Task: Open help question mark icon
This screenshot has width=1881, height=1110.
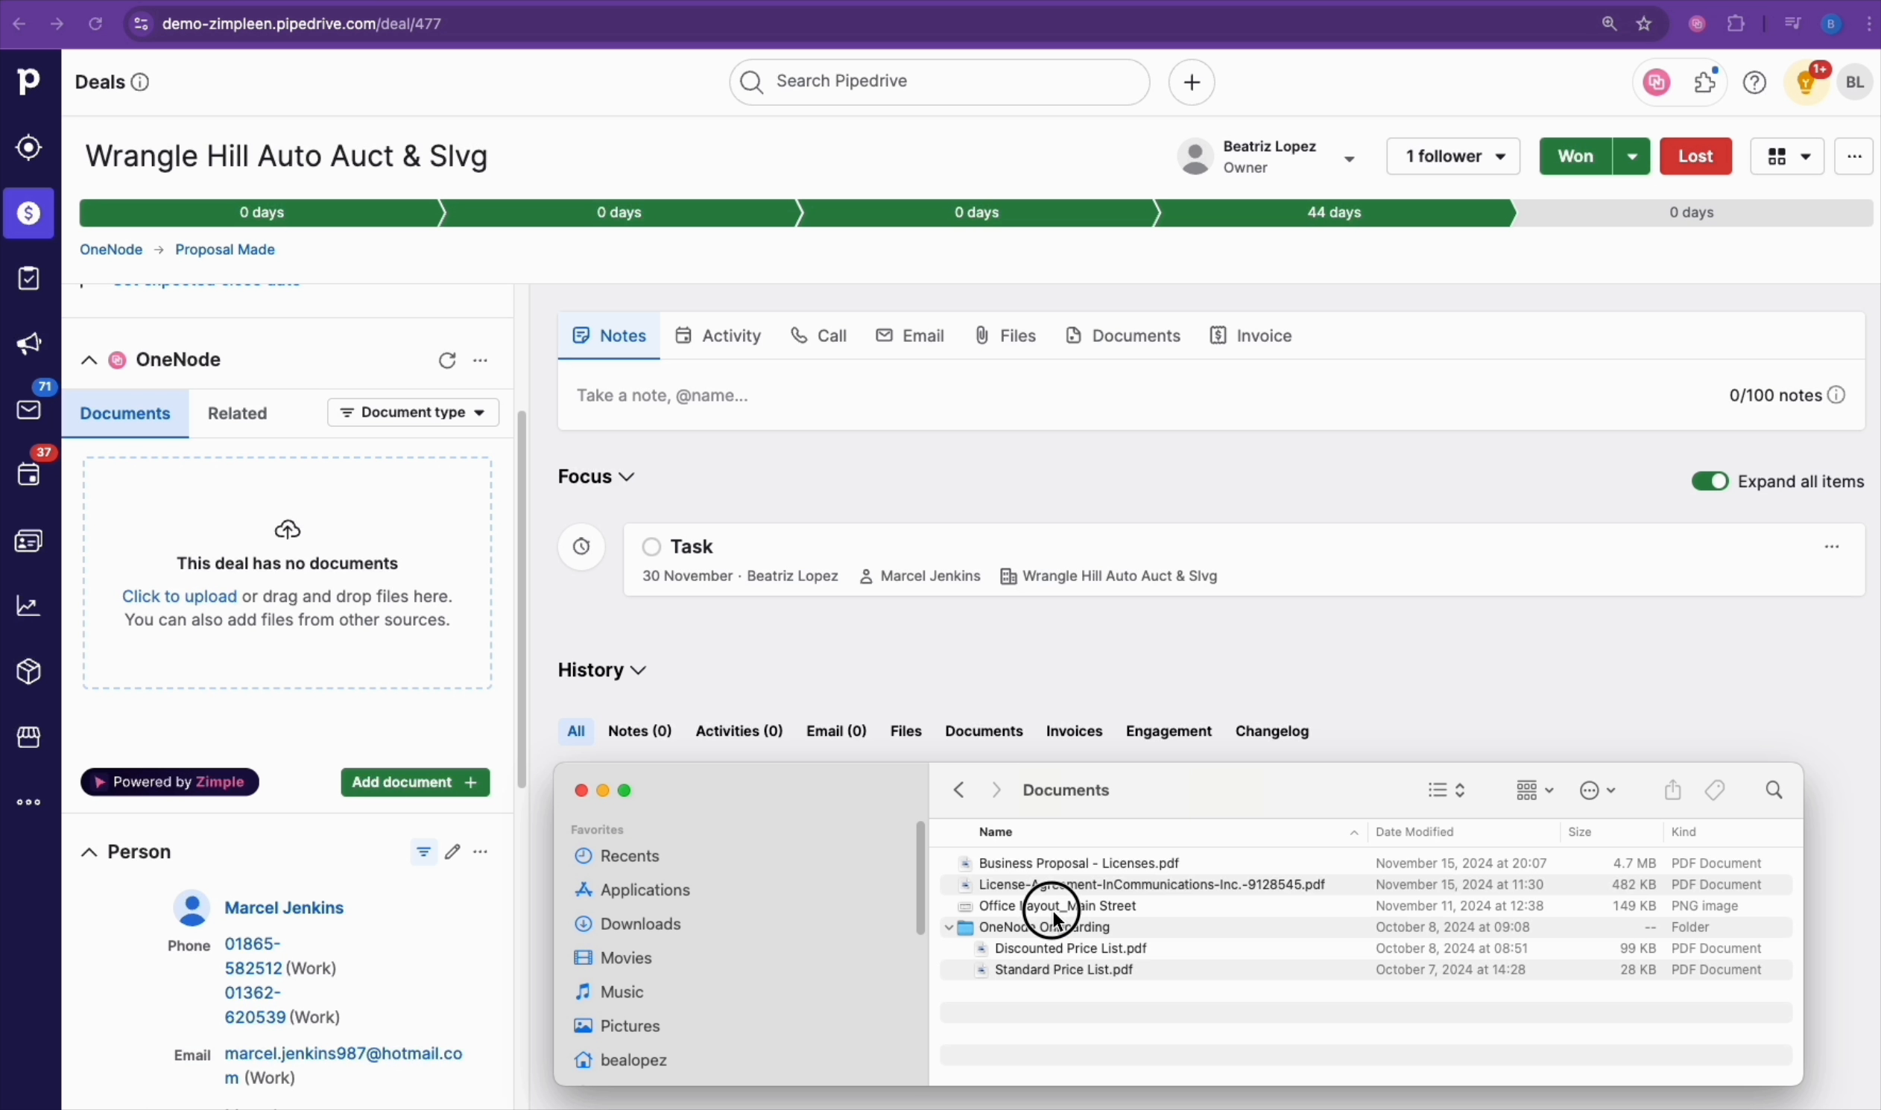Action: [x=1754, y=82]
